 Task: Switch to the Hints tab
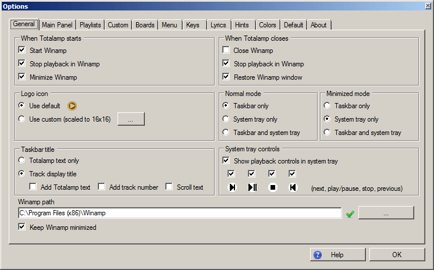coord(242,25)
